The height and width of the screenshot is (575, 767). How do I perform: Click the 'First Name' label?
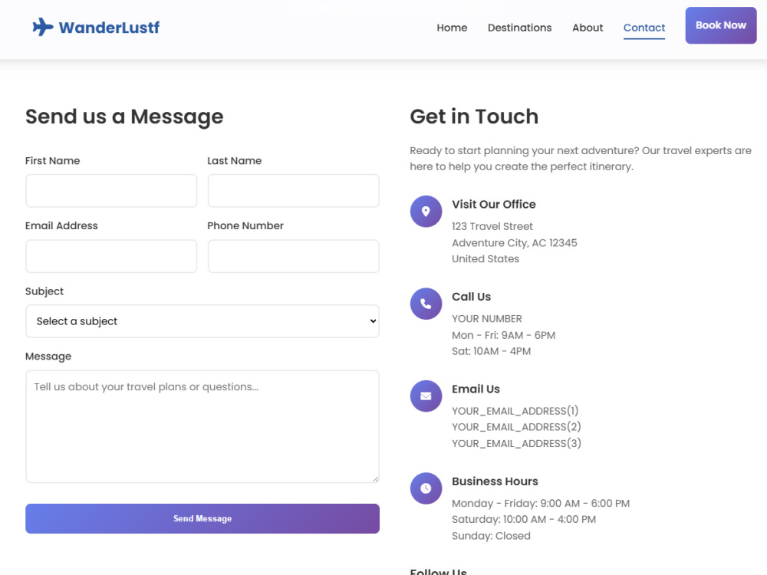[x=52, y=161]
